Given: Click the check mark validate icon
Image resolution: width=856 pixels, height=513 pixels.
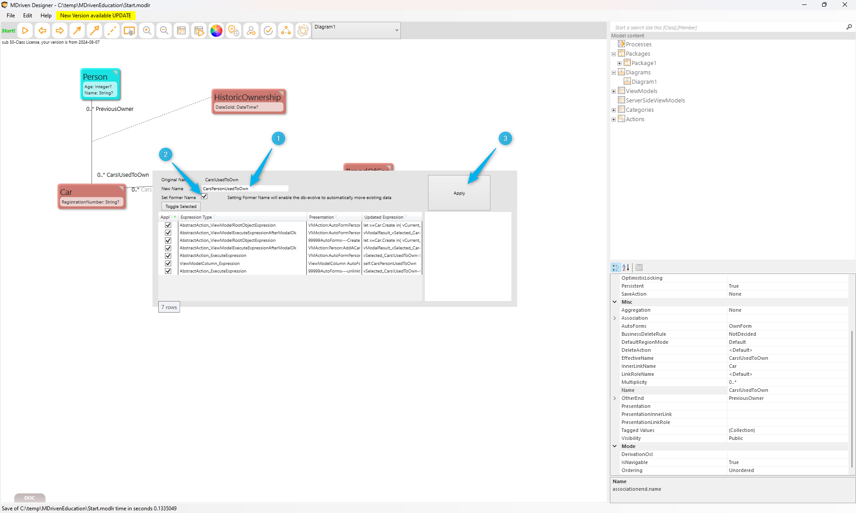Looking at the screenshot, I should [268, 31].
